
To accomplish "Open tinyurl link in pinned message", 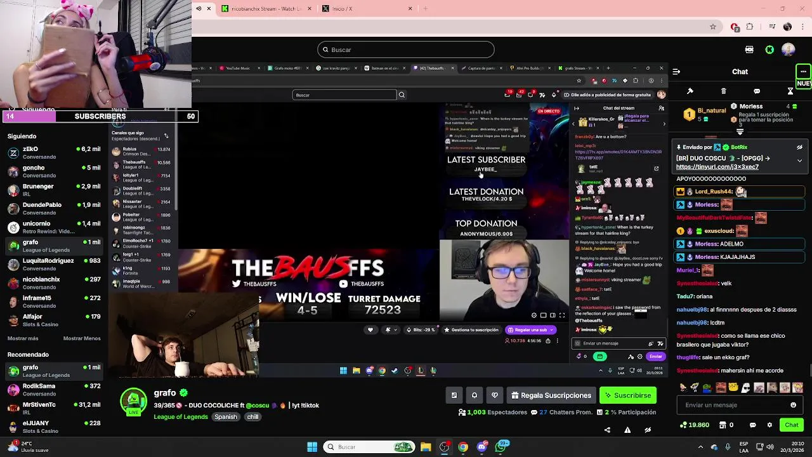I will pyautogui.click(x=717, y=167).
